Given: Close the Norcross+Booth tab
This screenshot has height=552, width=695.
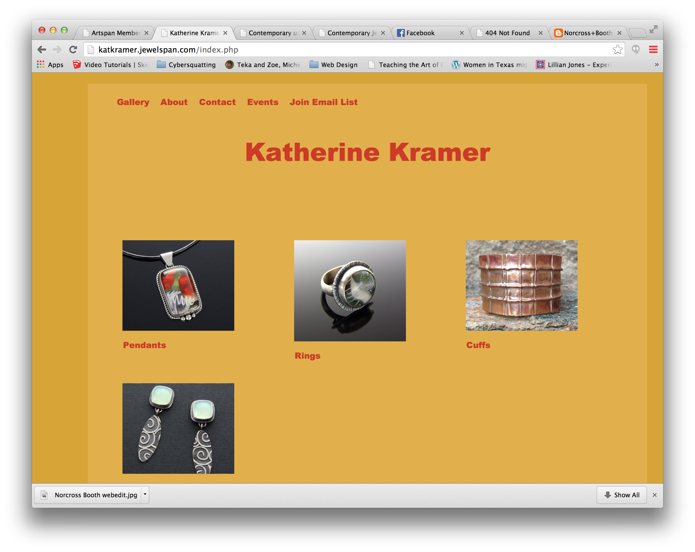Looking at the screenshot, I should point(619,33).
